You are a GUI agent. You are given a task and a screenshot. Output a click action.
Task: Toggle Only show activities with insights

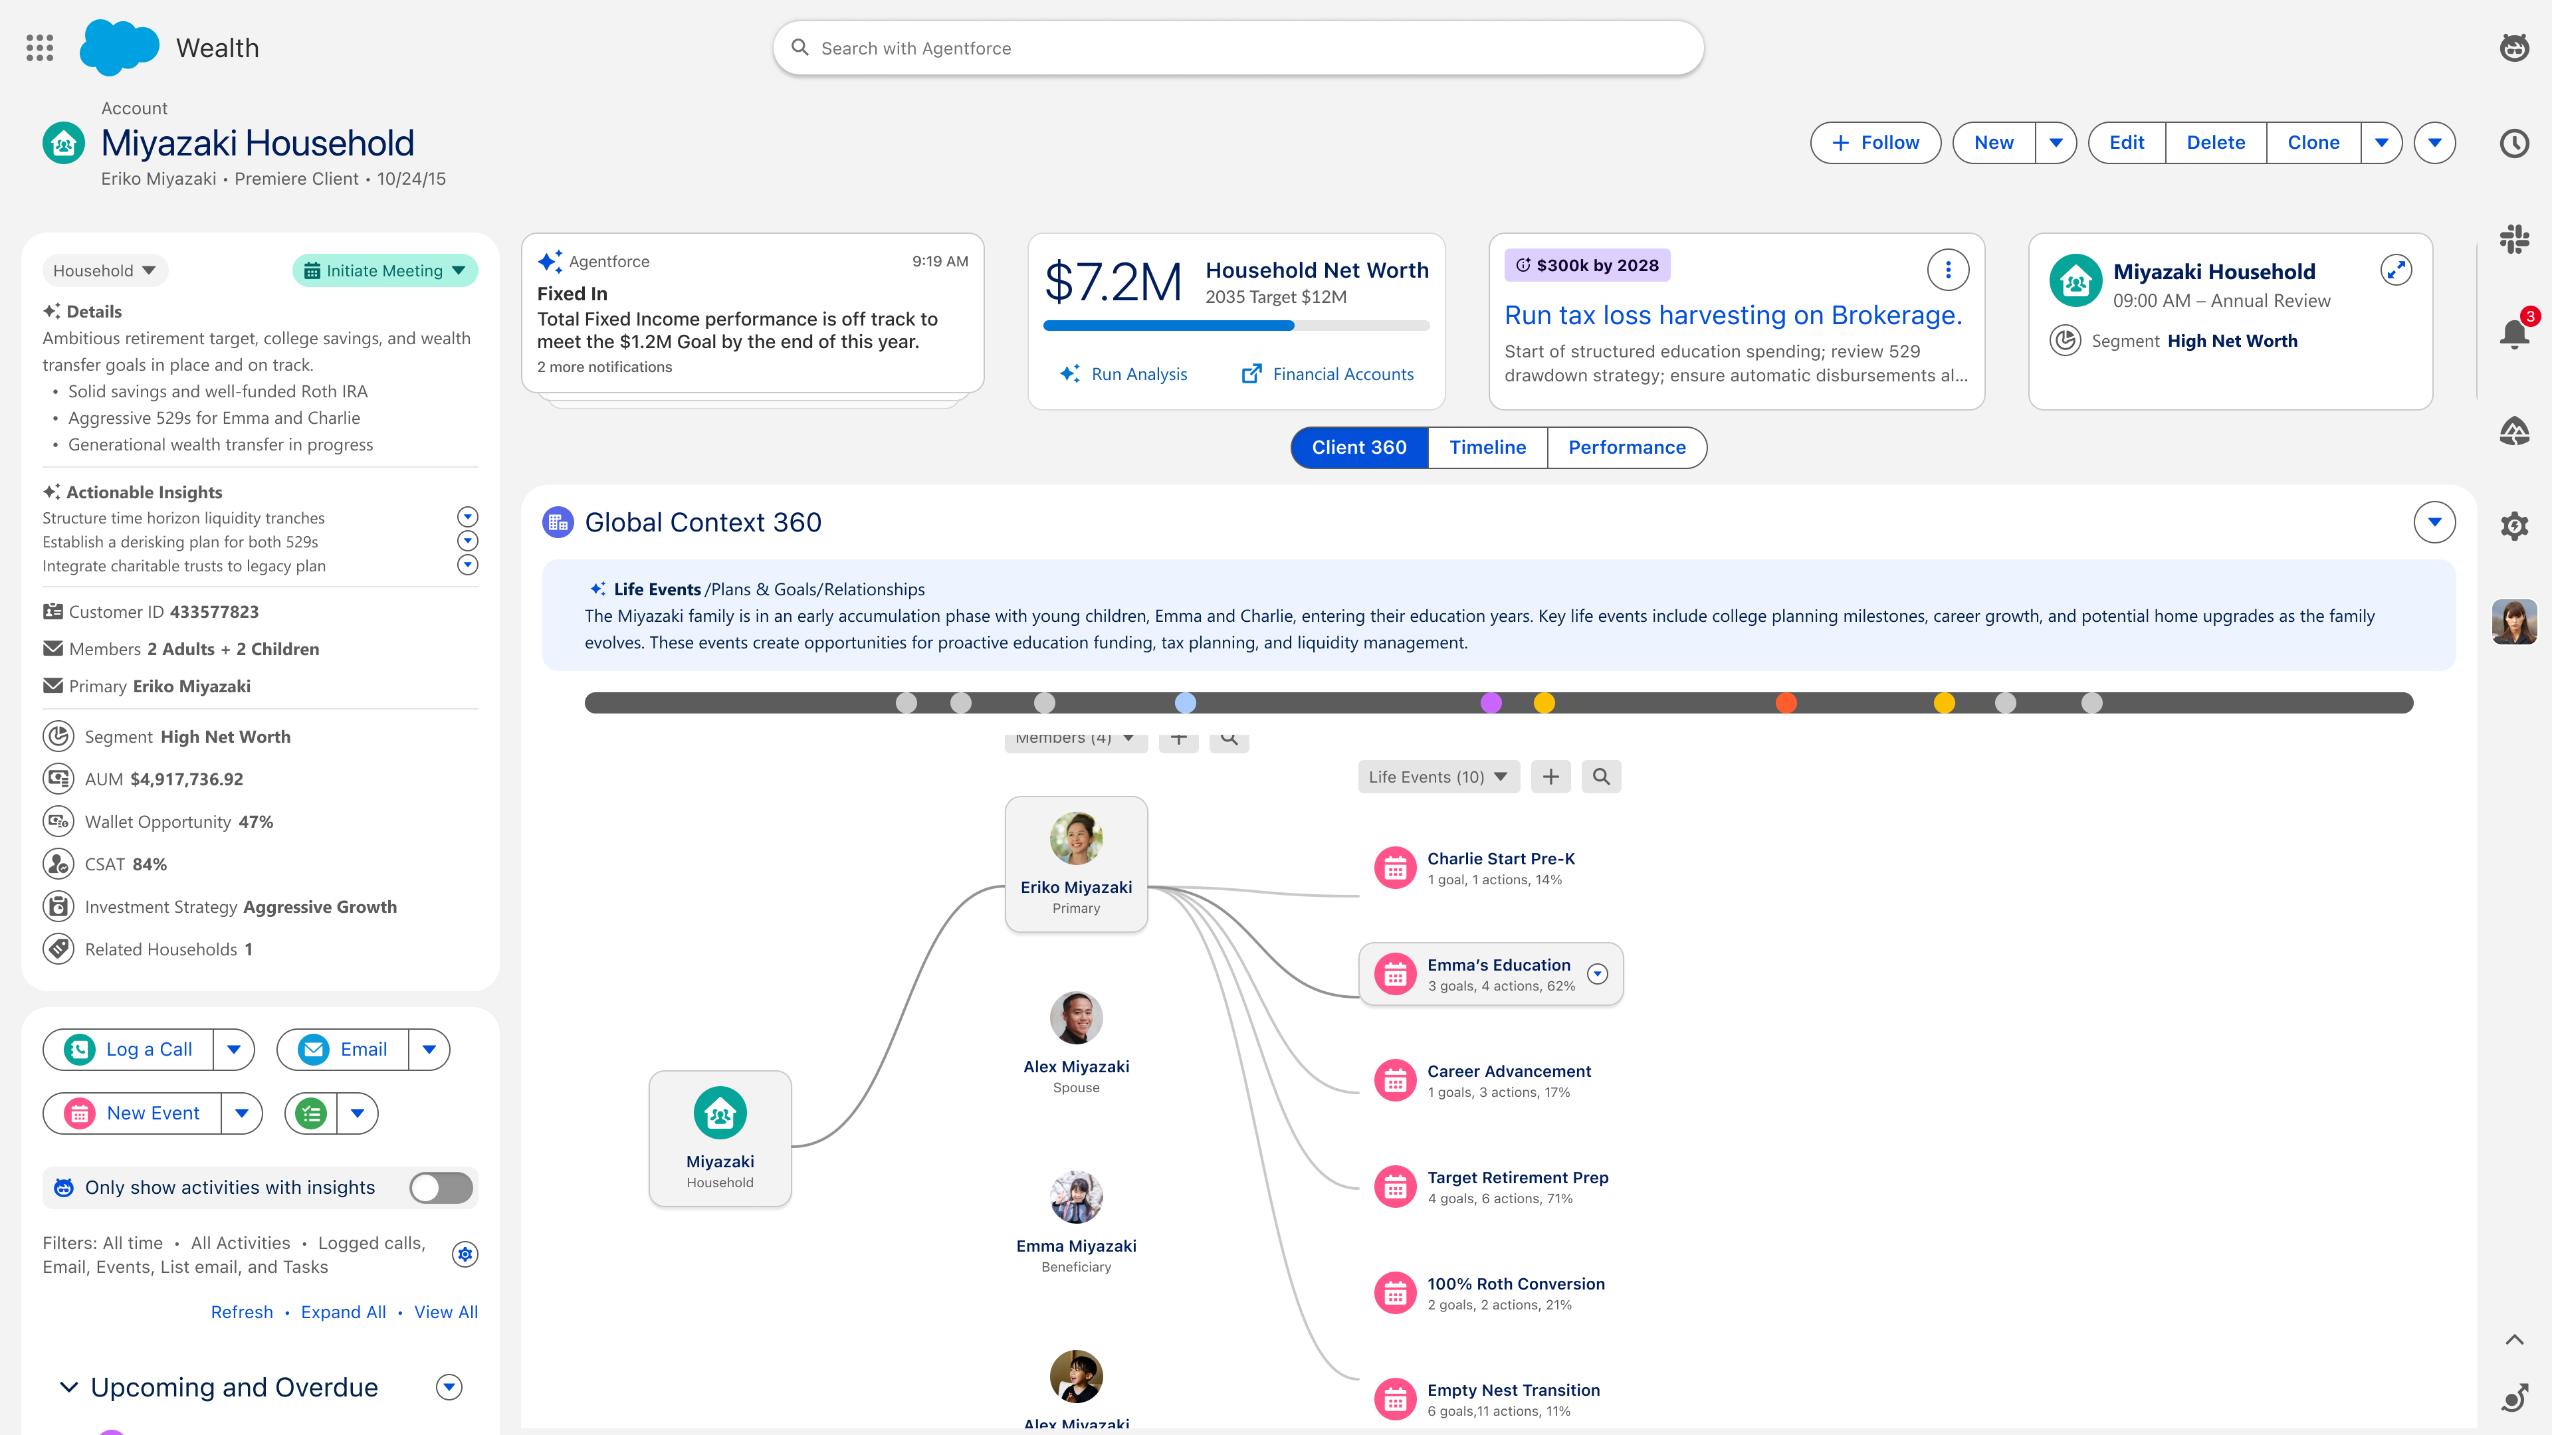(442, 1187)
